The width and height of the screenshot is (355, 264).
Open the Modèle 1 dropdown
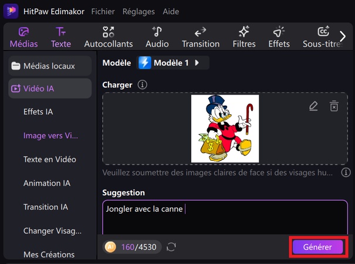173,63
